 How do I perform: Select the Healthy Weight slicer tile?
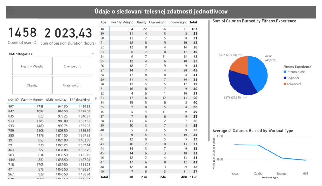32,66
